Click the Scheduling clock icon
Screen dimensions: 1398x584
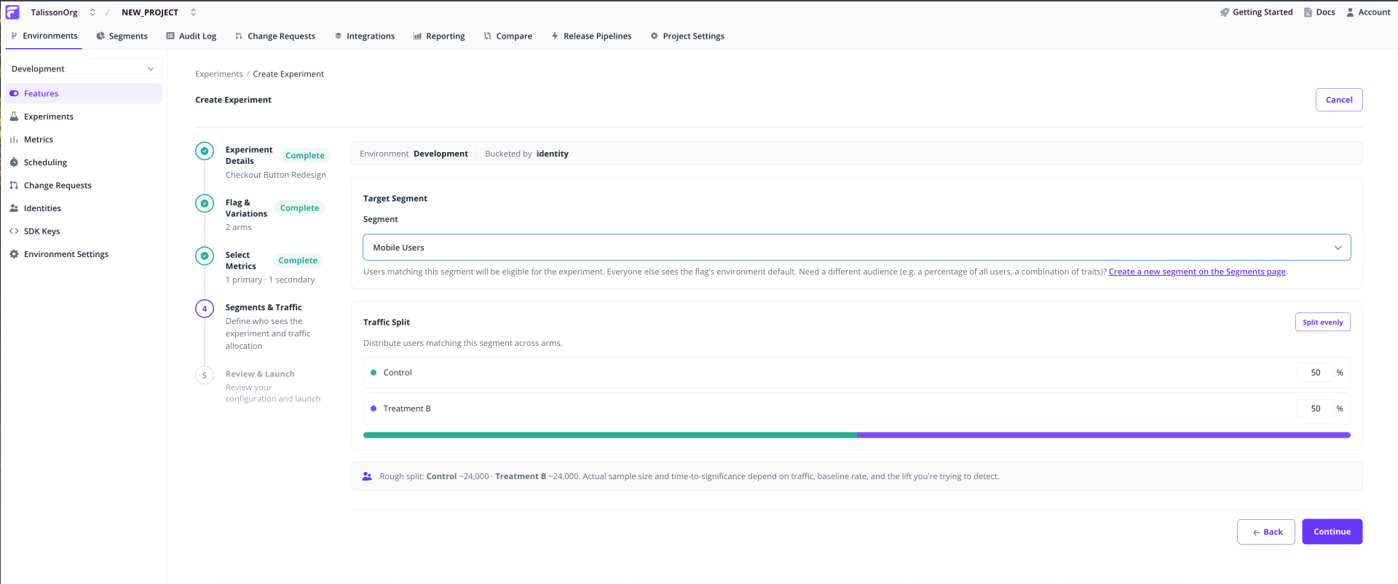click(14, 162)
